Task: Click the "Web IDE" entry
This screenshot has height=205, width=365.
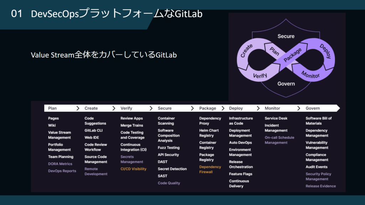Action: pyautogui.click(x=92, y=138)
